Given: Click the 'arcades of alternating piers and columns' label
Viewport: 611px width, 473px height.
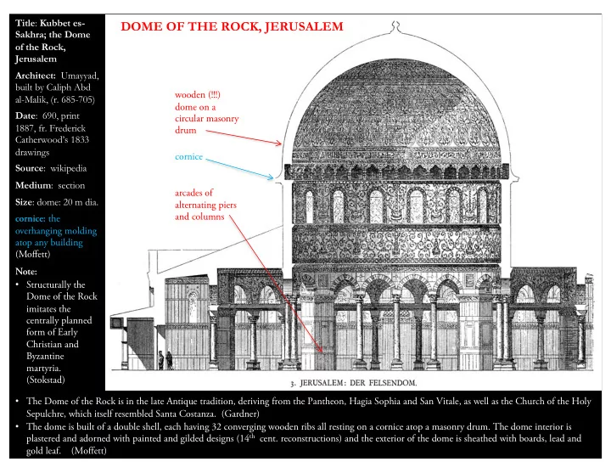Looking at the screenshot, I should 205,205.
